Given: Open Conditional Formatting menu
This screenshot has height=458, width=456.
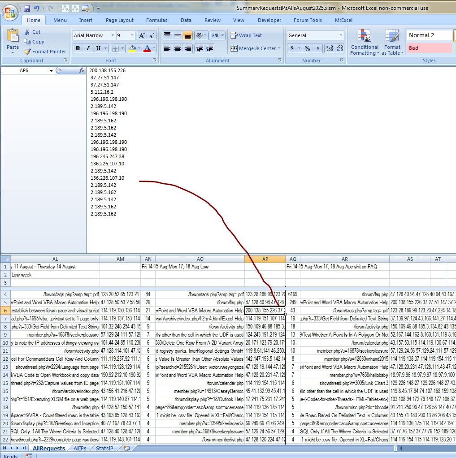Looking at the screenshot, I should point(365,42).
